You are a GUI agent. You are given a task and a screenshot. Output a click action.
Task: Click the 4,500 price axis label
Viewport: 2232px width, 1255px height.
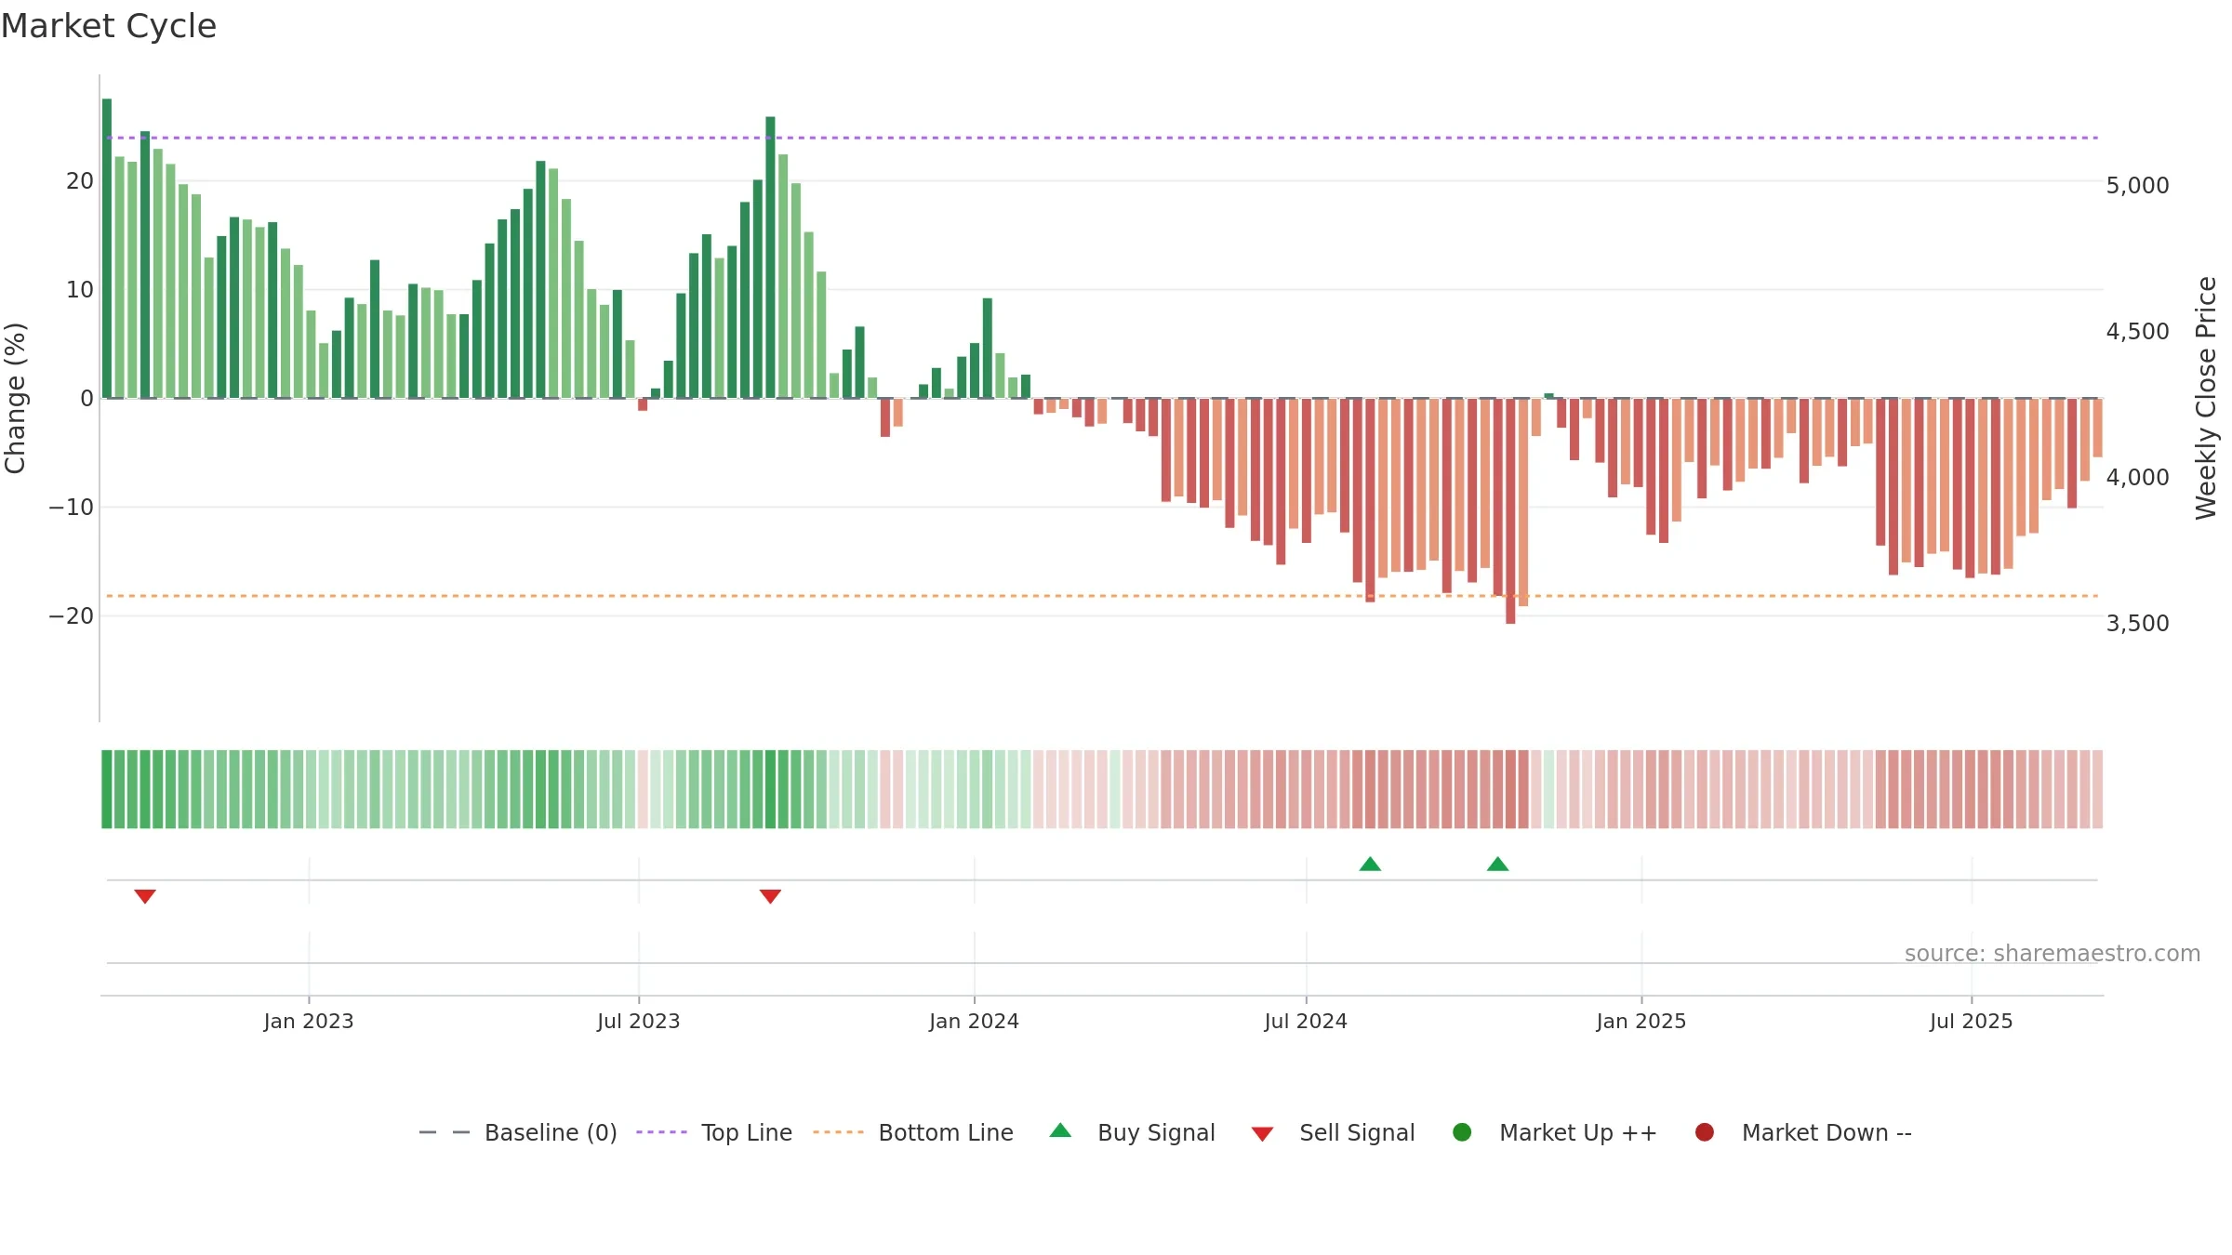point(2137,332)
